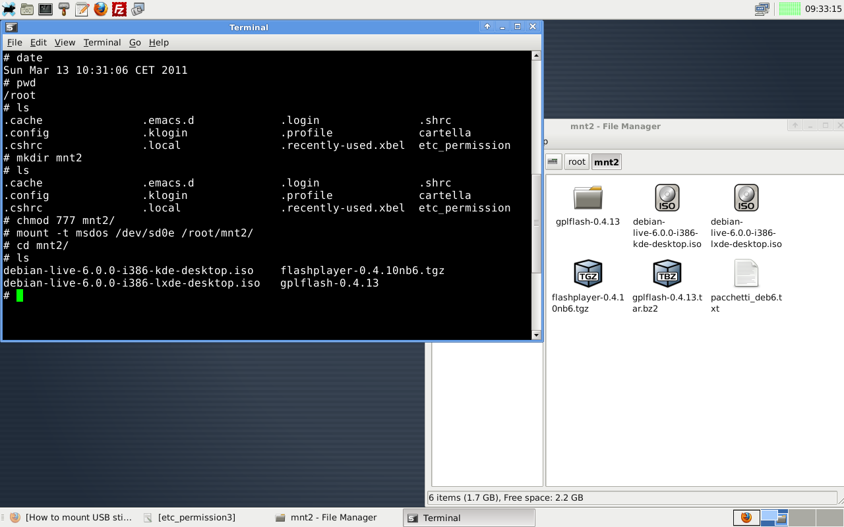Switch to the third workspace in pager
Image resolution: width=844 pixels, height=527 pixels.
pos(802,518)
